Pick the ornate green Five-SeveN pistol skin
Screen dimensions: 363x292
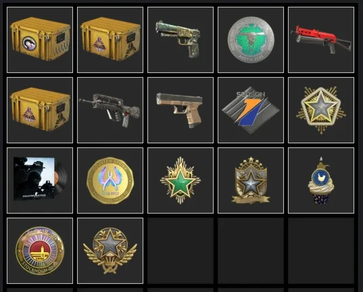tap(180, 40)
